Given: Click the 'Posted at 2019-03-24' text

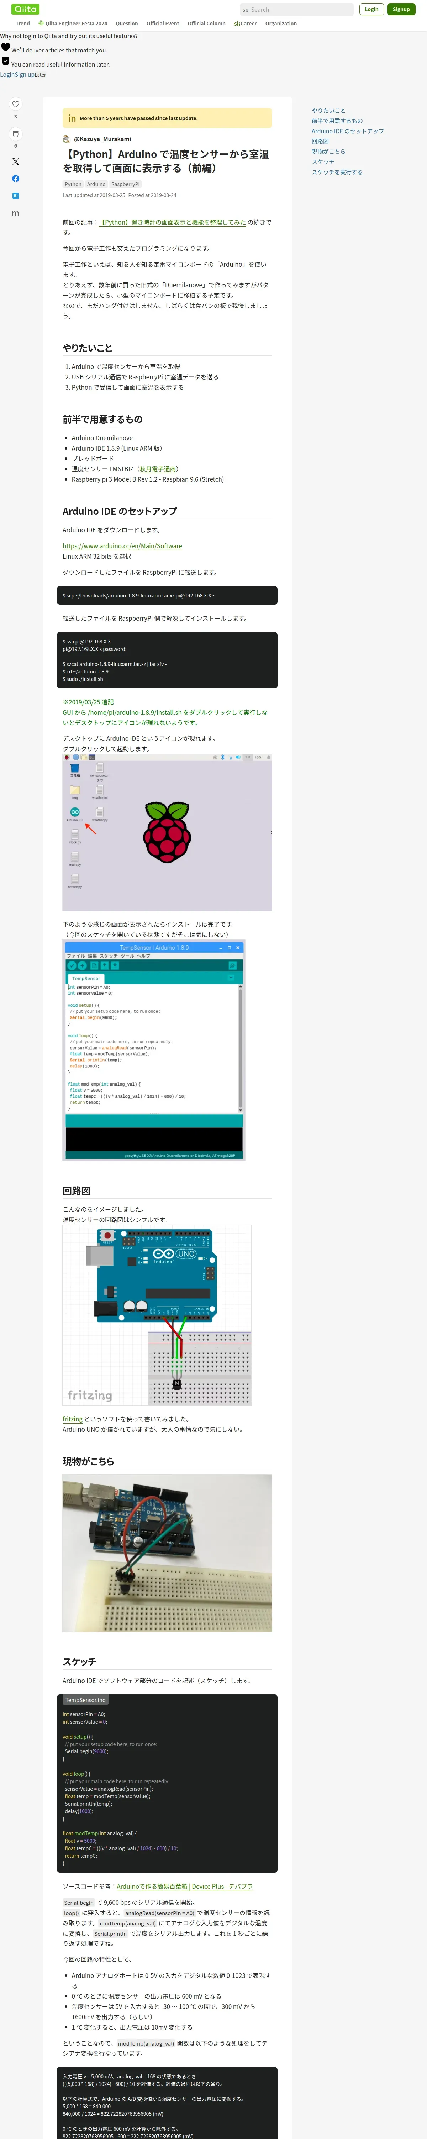Looking at the screenshot, I should tap(153, 195).
